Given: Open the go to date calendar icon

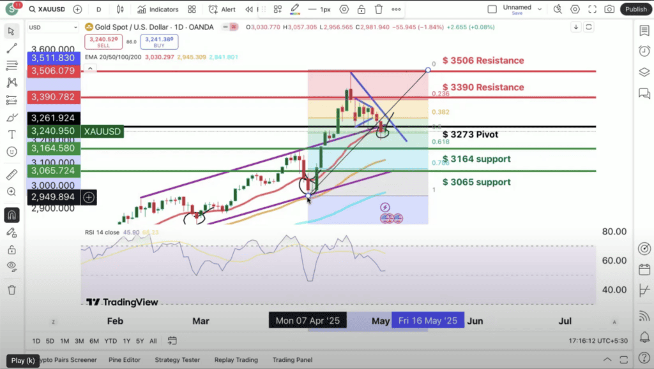Looking at the screenshot, I should click(x=172, y=341).
